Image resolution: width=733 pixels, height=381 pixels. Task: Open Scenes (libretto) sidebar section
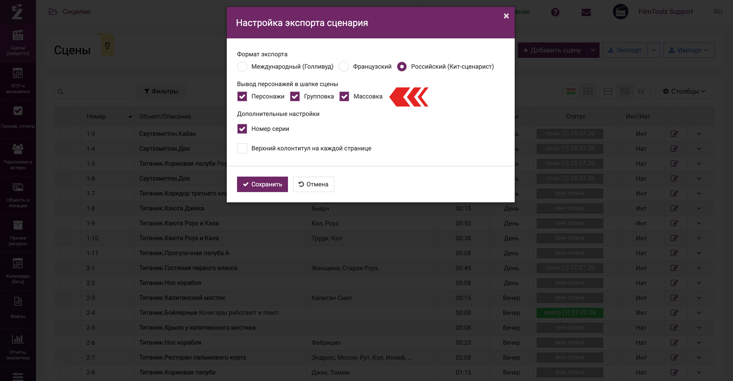[x=18, y=43]
